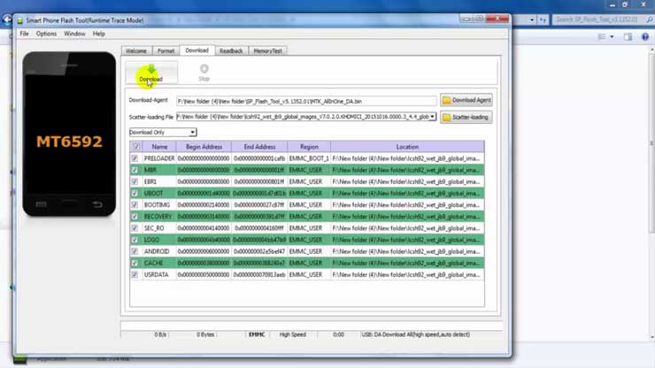Uncheck the LOGO partition checkbox
This screenshot has width=655, height=368.
coord(135,240)
